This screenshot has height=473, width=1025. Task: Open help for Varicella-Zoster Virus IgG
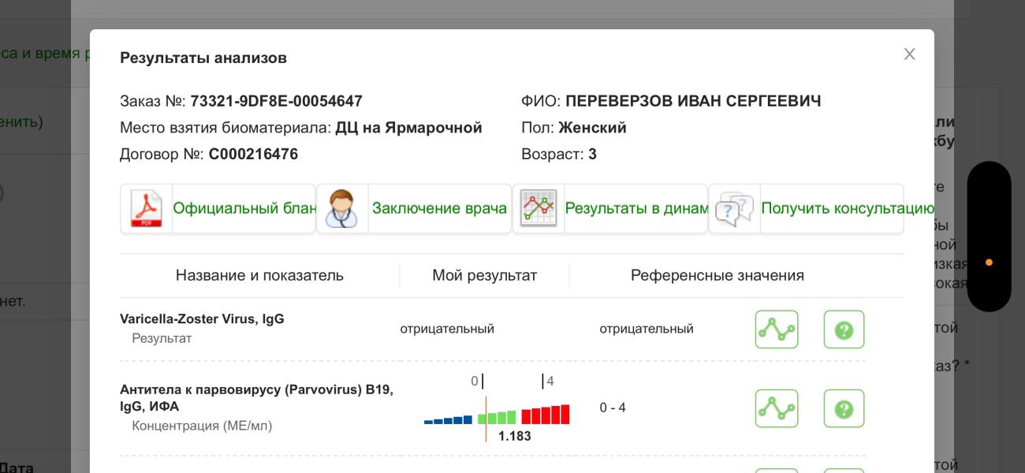(x=844, y=330)
